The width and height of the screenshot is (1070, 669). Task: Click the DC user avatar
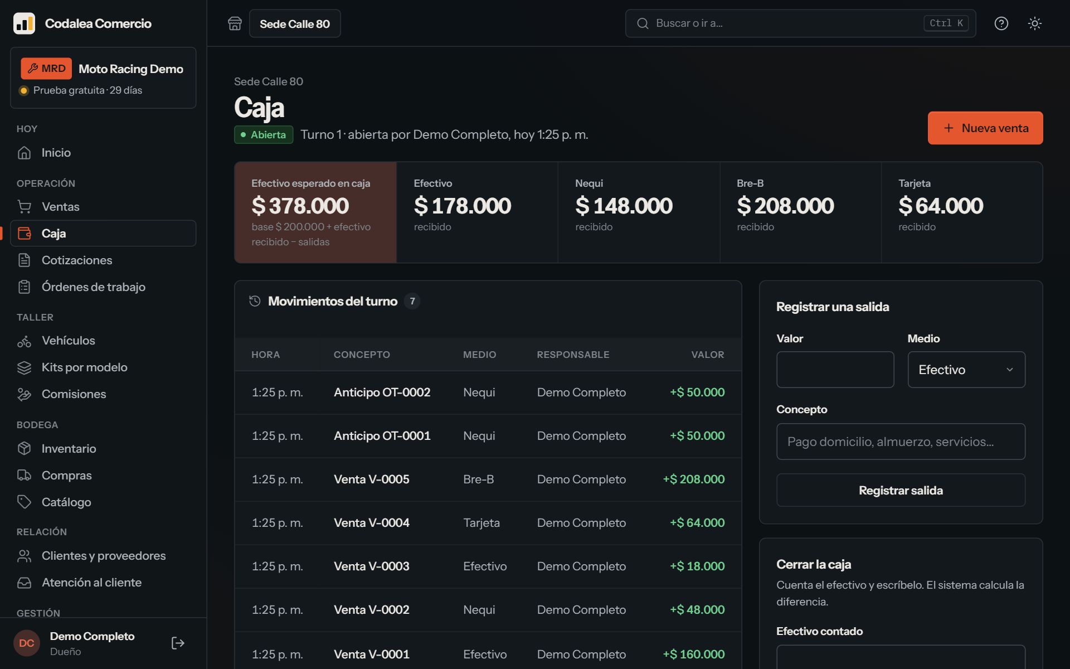pos(27,643)
